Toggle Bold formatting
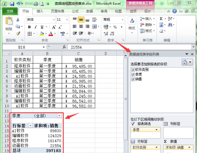The image size is (197, 153). coord(29,27)
